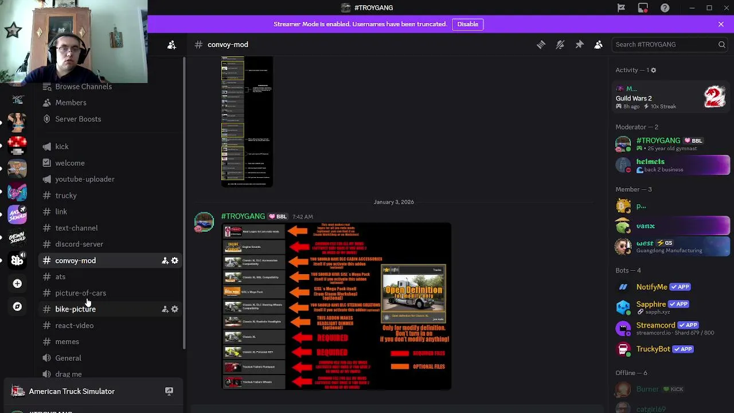Open pinned messages pin icon
Image resolution: width=734 pixels, height=413 pixels.
[x=579, y=44]
